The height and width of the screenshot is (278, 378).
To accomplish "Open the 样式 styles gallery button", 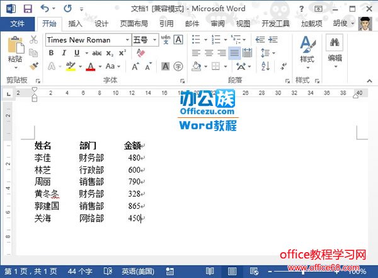I will click(x=307, y=52).
